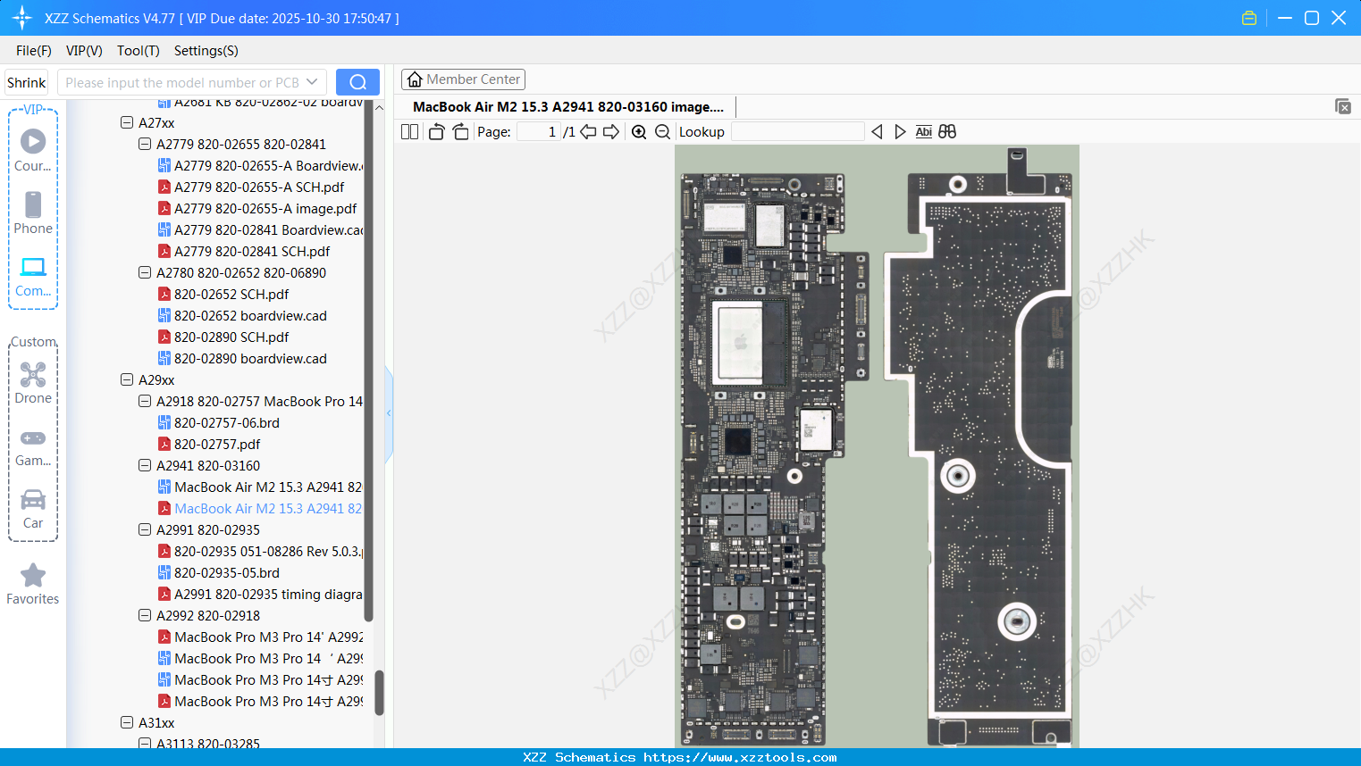Toggle the split two-page view icon
1361x766 pixels.
tap(410, 132)
